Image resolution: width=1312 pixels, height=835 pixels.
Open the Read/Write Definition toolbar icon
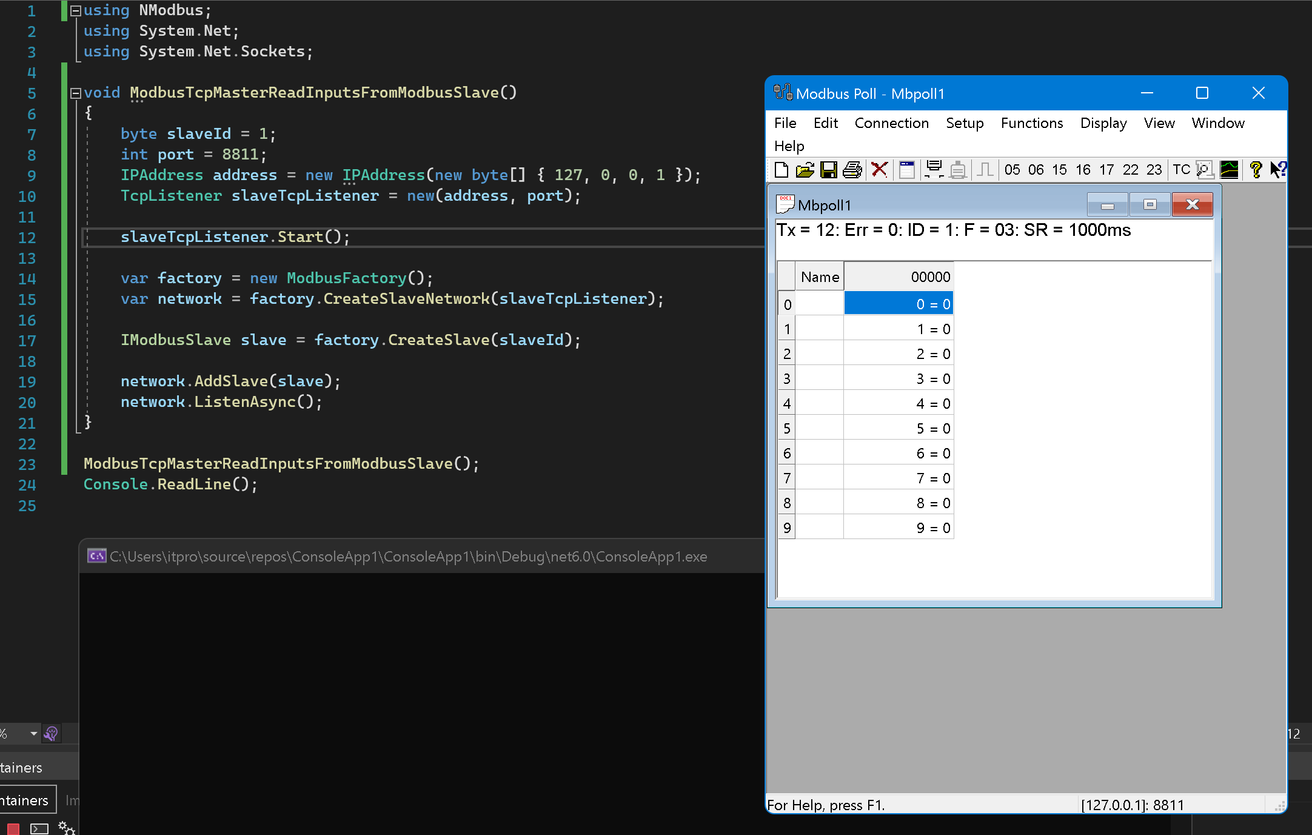click(x=907, y=170)
